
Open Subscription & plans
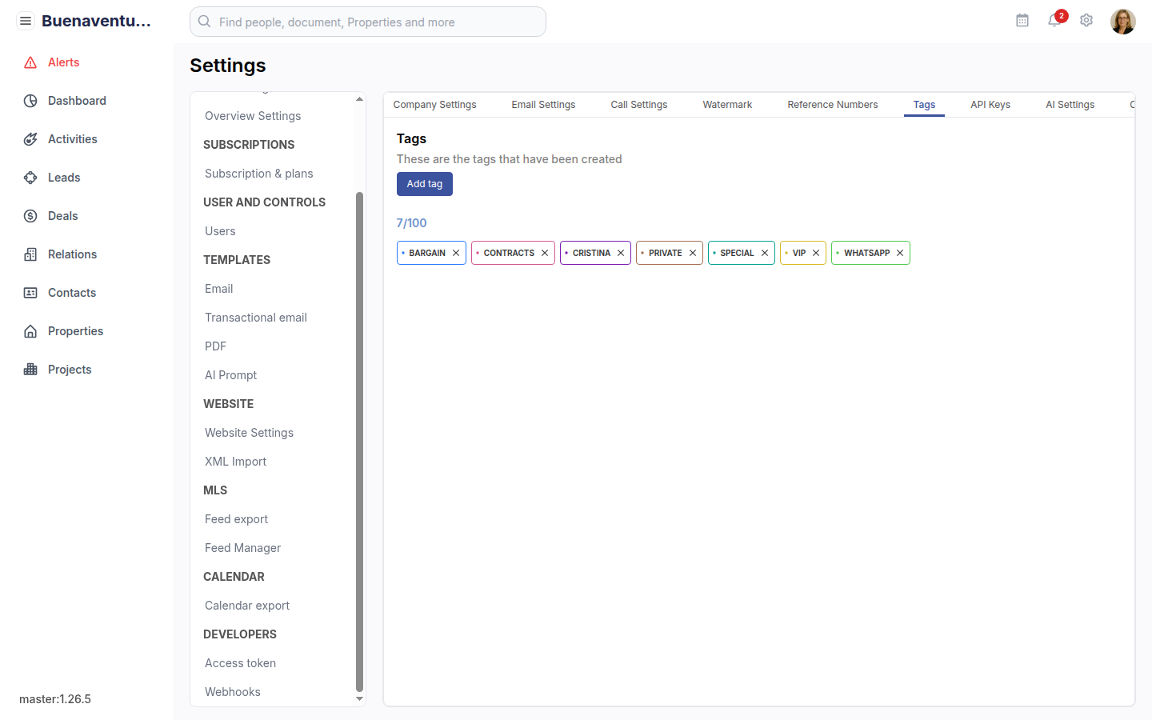coord(259,174)
